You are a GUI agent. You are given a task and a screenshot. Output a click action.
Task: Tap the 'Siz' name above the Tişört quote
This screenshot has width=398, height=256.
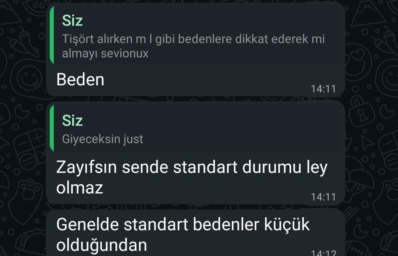click(72, 21)
